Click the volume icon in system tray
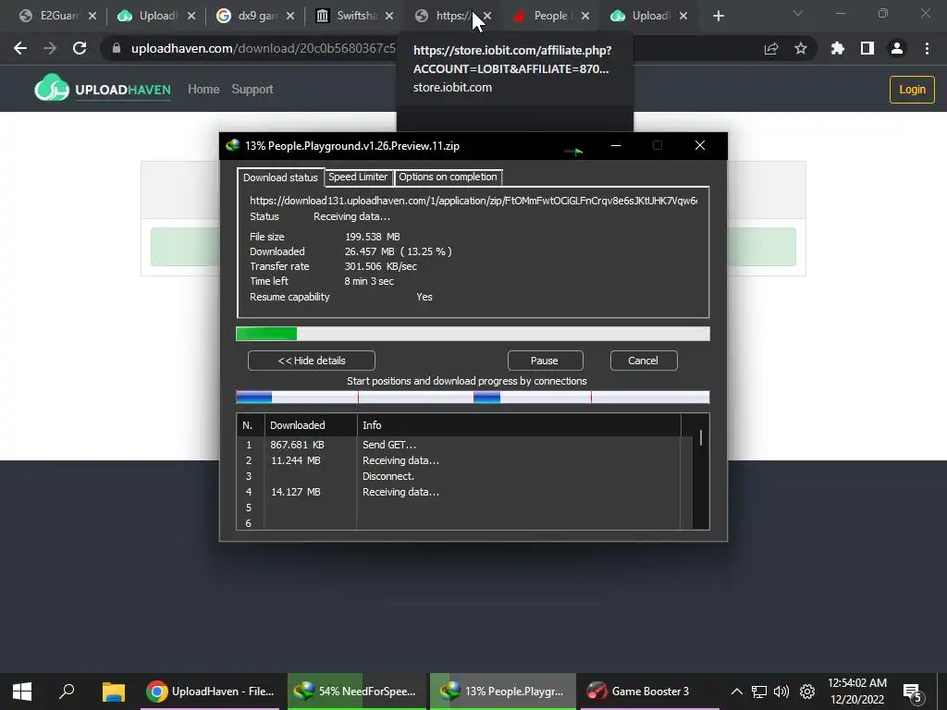This screenshot has height=710, width=947. (781, 692)
